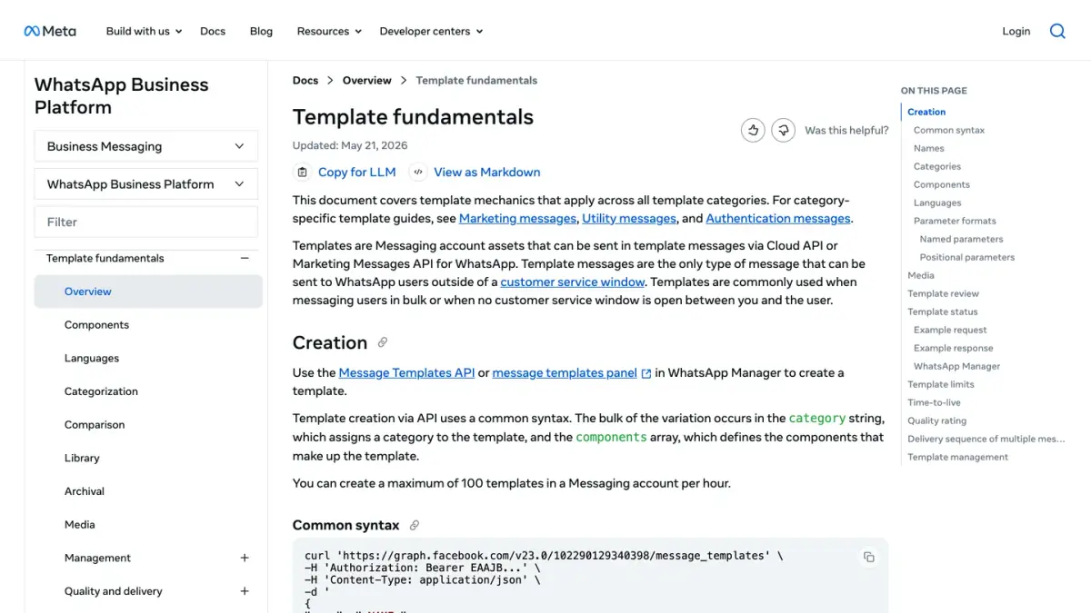Jump to Template status in outline

tap(943, 311)
